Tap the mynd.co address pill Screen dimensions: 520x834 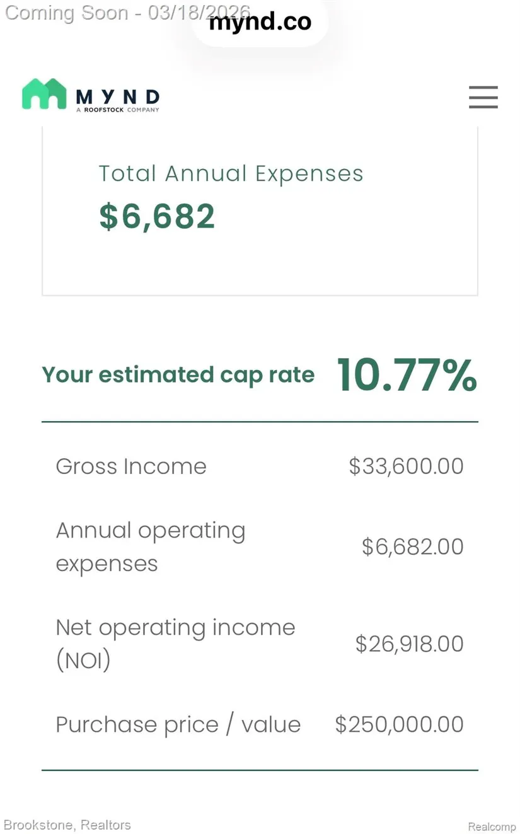260,23
